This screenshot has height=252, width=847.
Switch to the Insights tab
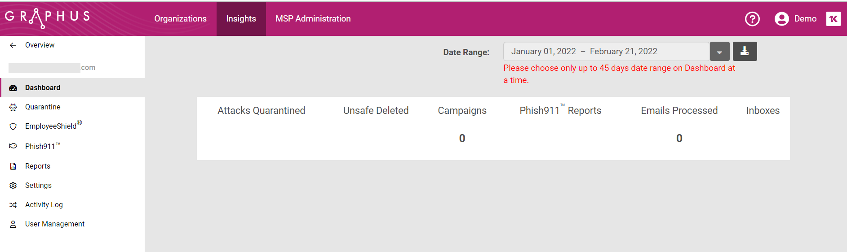(x=241, y=19)
